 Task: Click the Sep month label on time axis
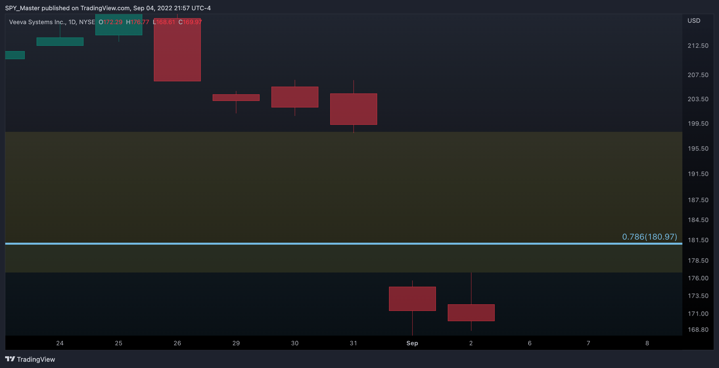tap(412, 343)
